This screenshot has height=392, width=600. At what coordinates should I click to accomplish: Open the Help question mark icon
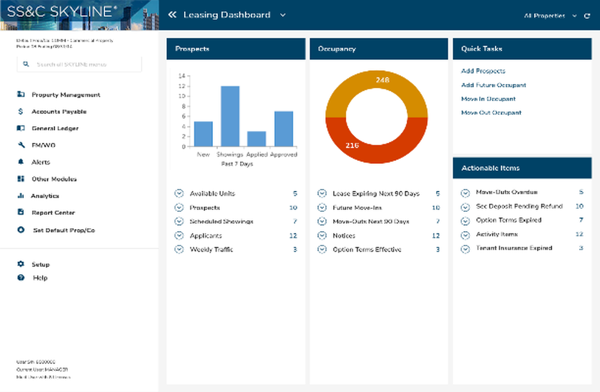(x=20, y=277)
